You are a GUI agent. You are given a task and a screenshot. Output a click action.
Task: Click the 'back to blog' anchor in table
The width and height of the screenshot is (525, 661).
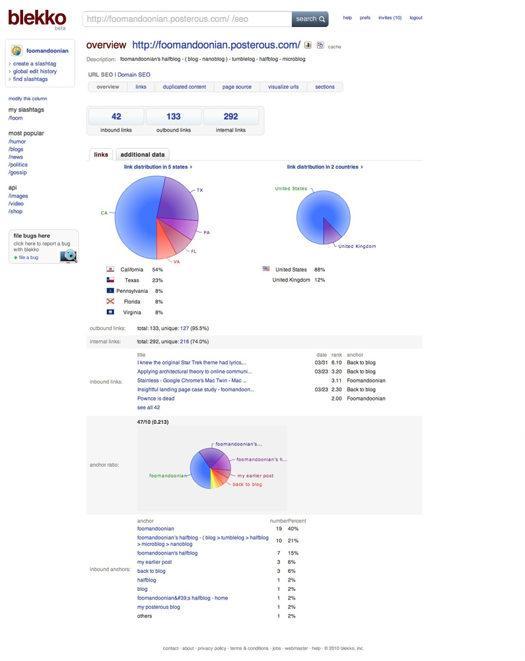151,571
